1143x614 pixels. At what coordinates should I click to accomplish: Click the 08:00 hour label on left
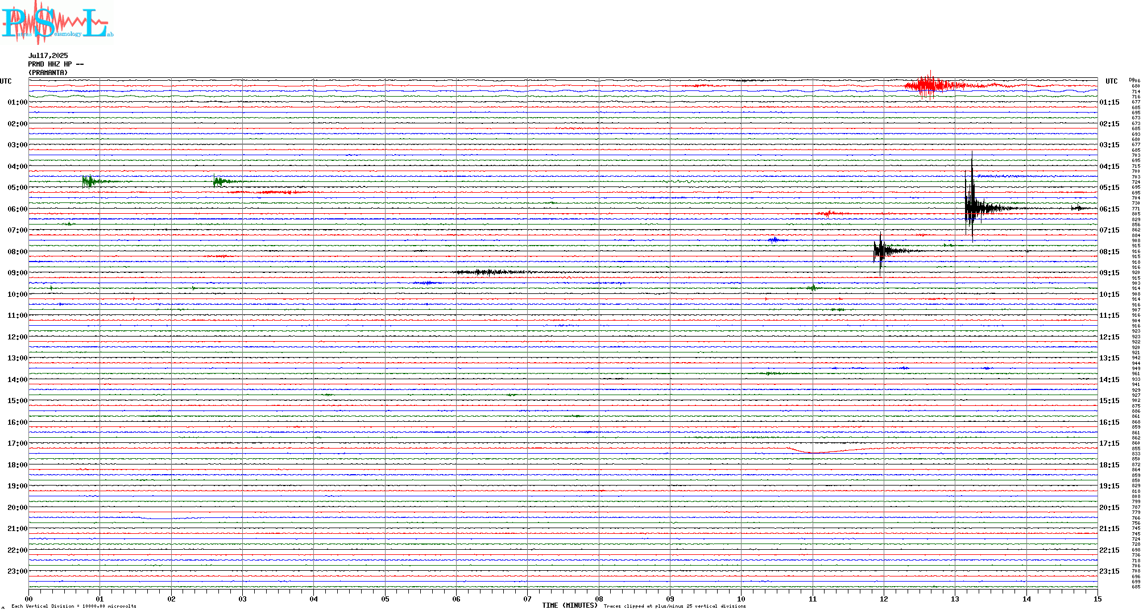[18, 252]
